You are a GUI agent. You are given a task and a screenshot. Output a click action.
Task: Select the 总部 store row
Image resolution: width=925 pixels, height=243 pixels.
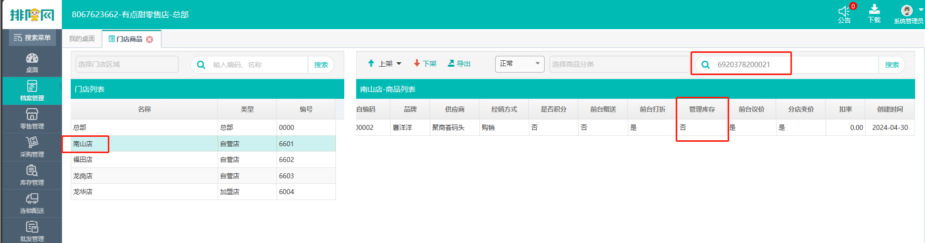203,127
